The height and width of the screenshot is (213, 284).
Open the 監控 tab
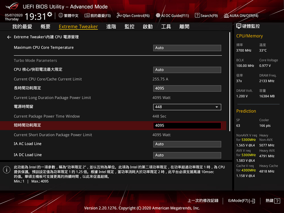click(x=129, y=27)
